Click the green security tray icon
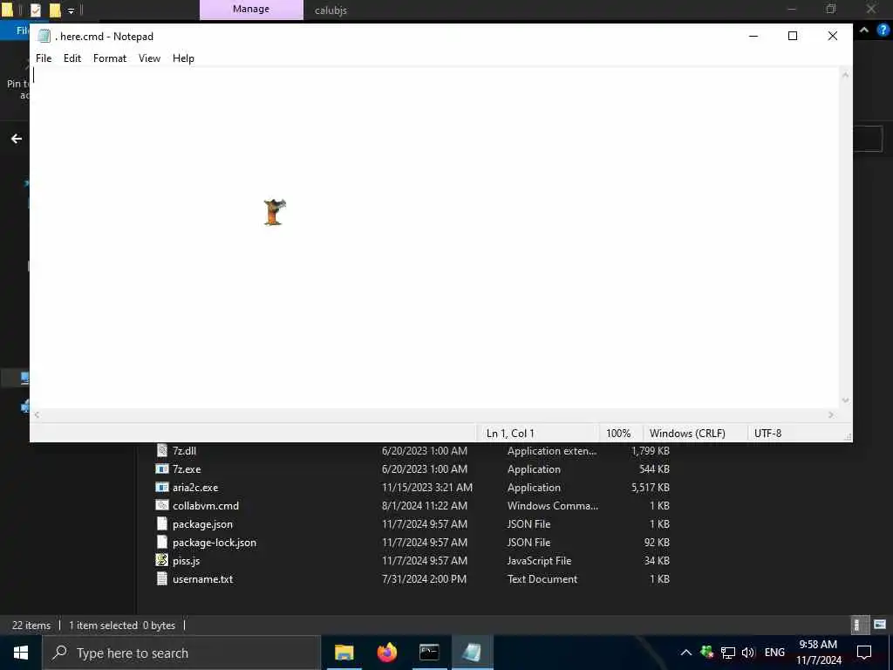 click(x=706, y=653)
